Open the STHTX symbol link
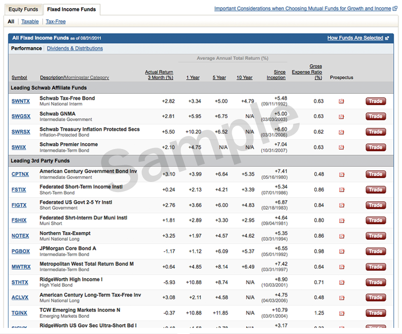The image size is (402, 334). 20,282
